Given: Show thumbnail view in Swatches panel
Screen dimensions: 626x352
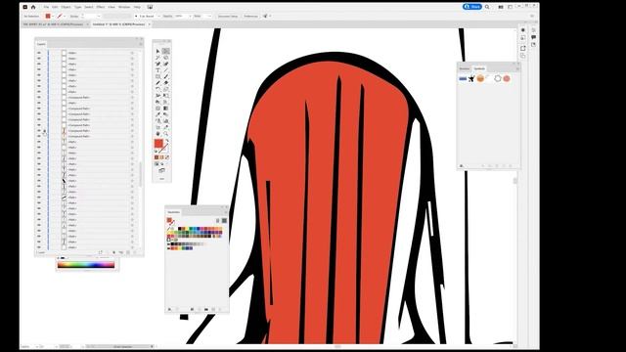Looking at the screenshot, I should pos(224,220).
